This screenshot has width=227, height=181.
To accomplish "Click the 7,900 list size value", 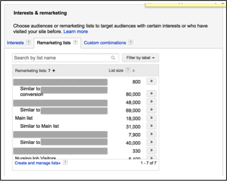I will pos(135,135).
